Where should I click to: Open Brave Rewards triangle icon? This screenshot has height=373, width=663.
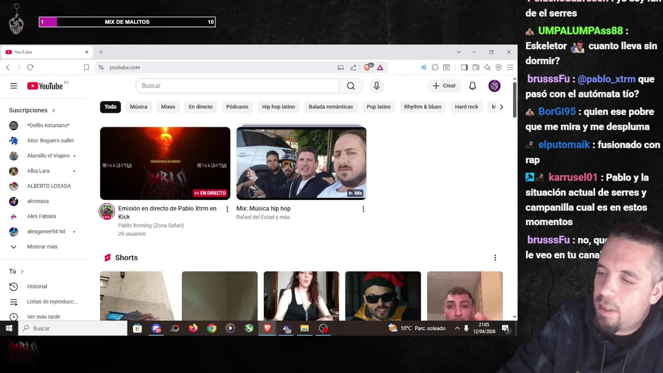380,67
